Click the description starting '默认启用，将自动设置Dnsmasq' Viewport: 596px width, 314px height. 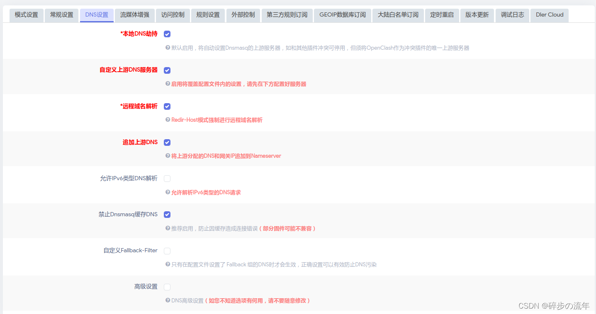[320, 48]
